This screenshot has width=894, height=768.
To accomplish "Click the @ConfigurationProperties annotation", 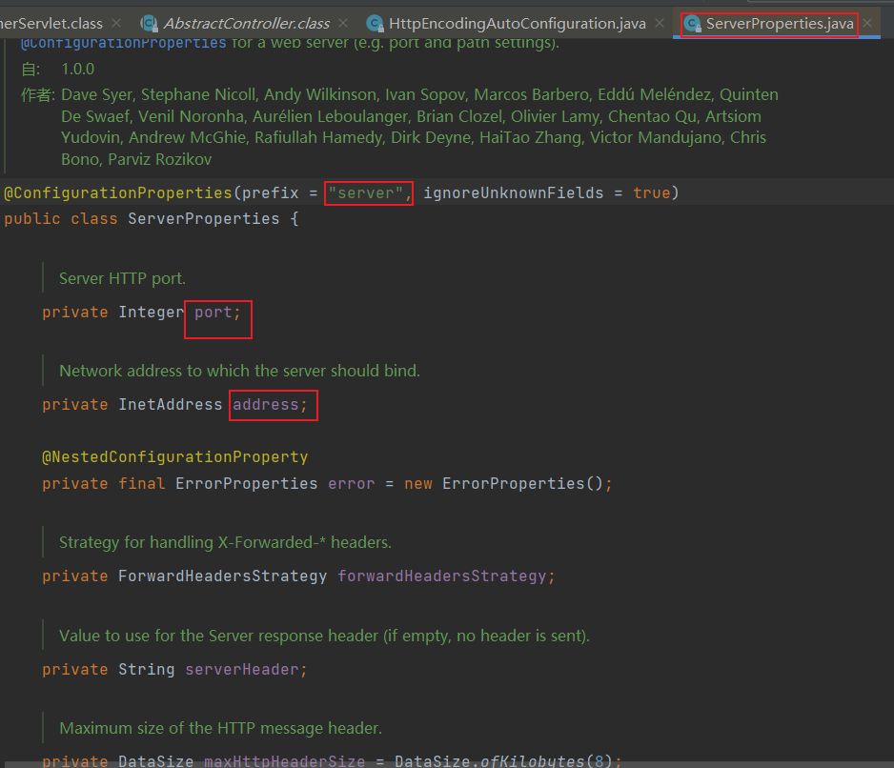I will click(x=118, y=192).
